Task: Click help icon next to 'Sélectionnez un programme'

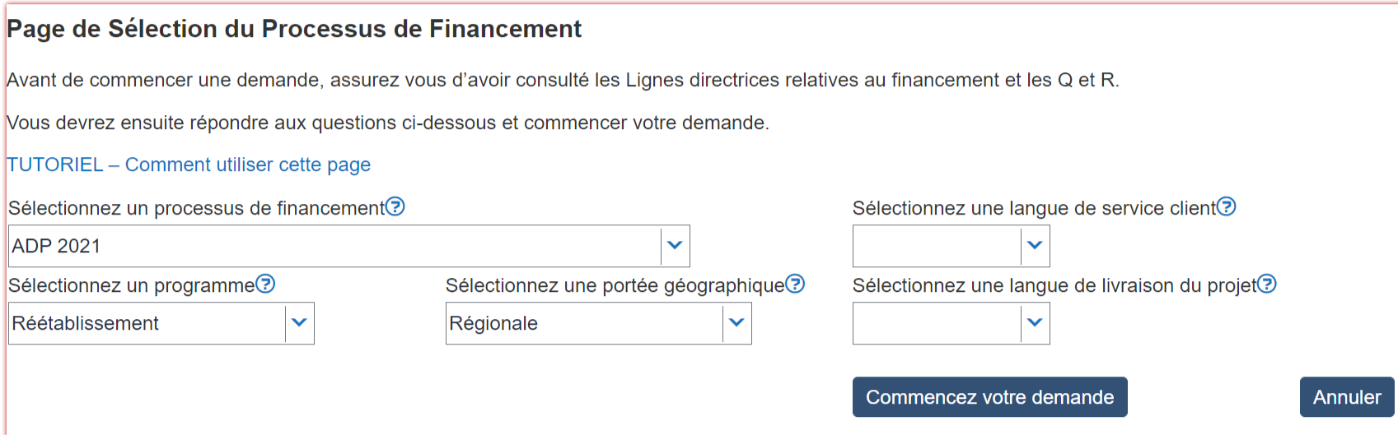Action: 265,284
